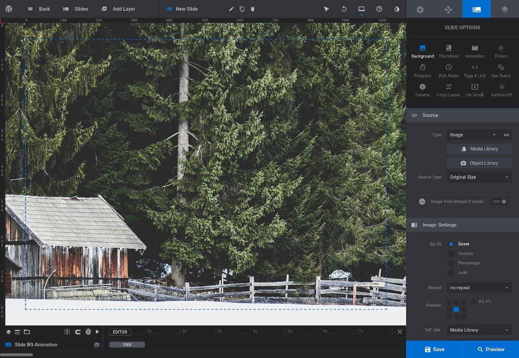Switch to the layer options tab

click(505, 9)
